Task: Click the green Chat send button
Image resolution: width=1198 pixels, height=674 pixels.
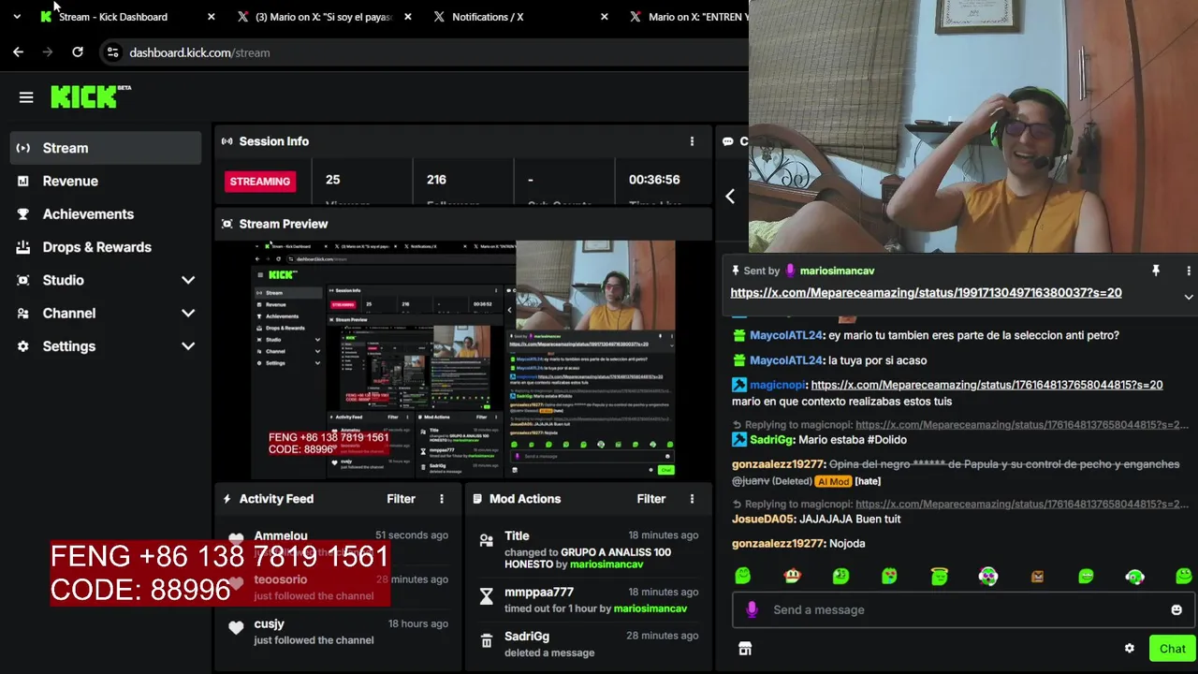Action: [1172, 649]
